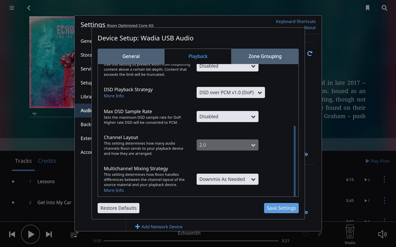Click the Restore Defaults button

pos(118,208)
